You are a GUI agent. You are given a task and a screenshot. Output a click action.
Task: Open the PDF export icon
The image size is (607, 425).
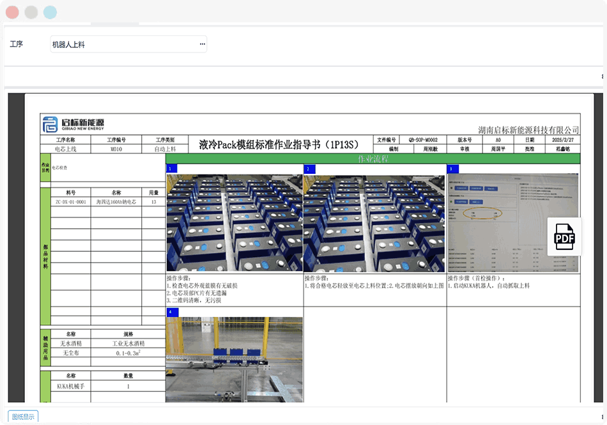pos(564,236)
